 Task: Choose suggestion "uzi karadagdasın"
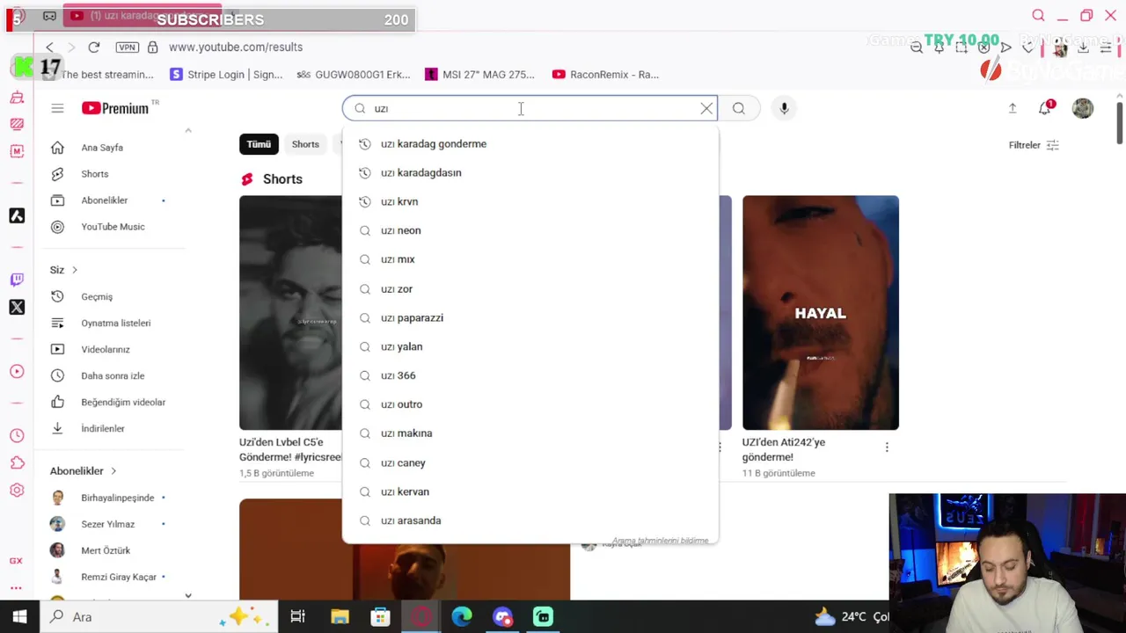click(530, 173)
